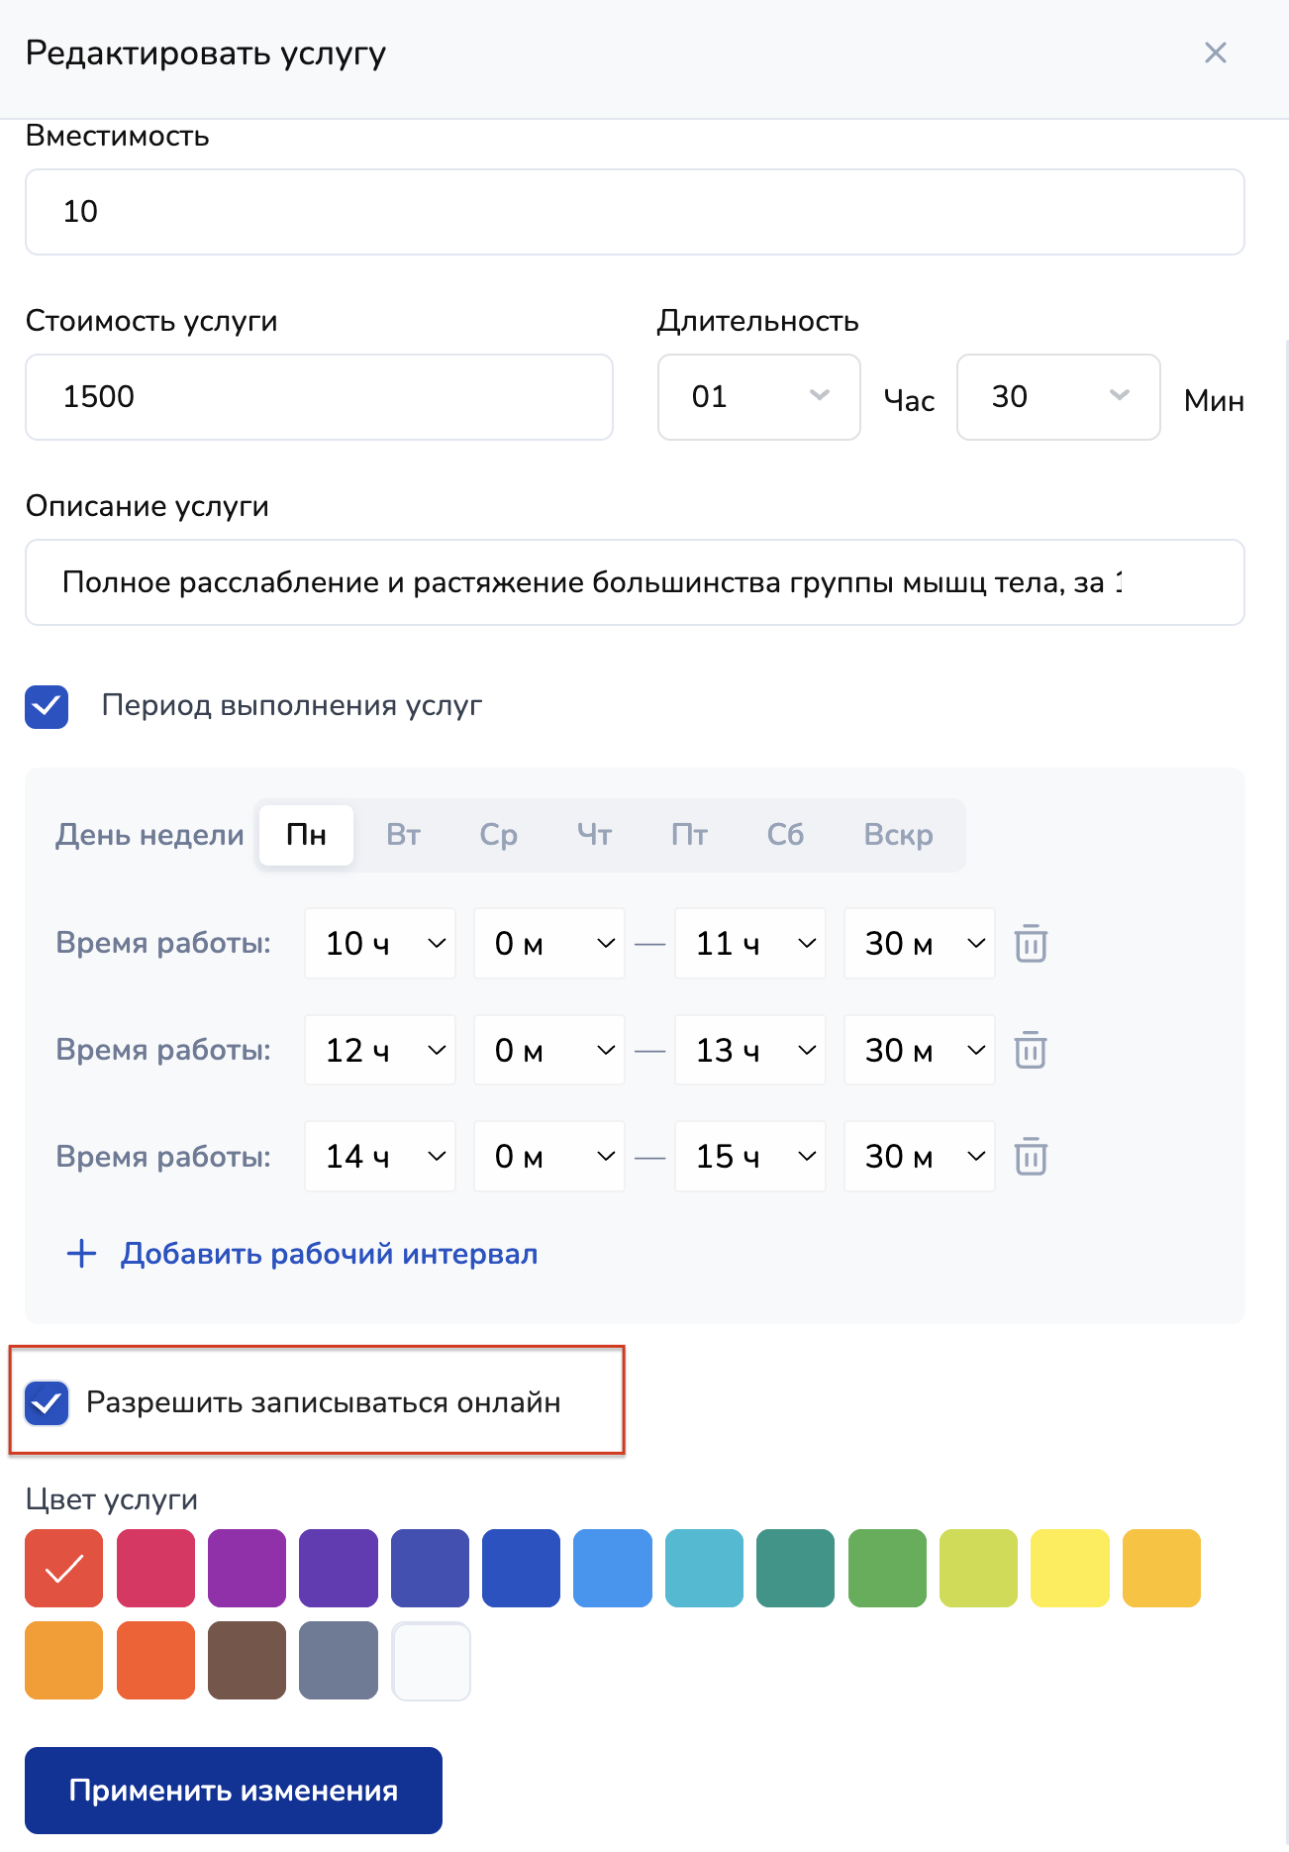Uncheck the service execution period checkbox
The width and height of the screenshot is (1289, 1852).
47,707
